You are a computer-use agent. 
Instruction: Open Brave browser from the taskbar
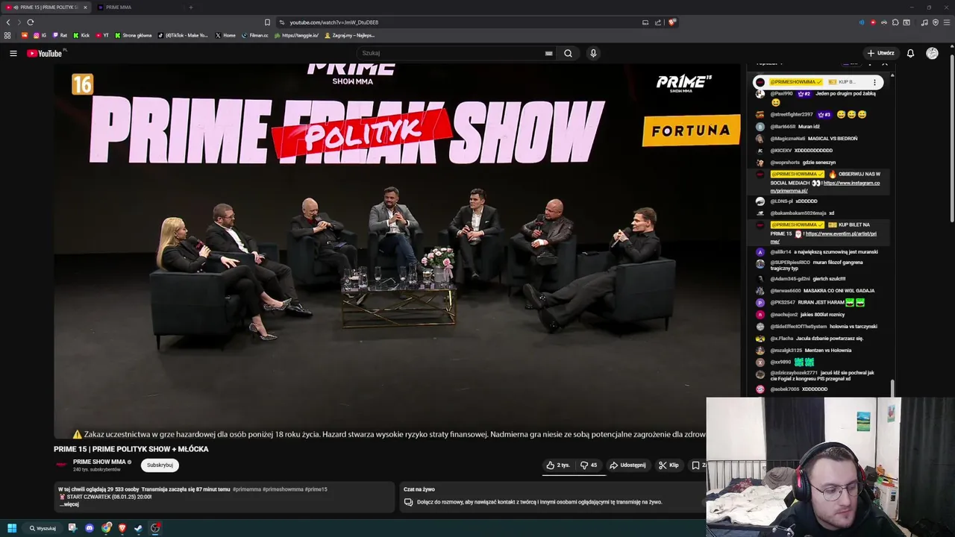(122, 528)
